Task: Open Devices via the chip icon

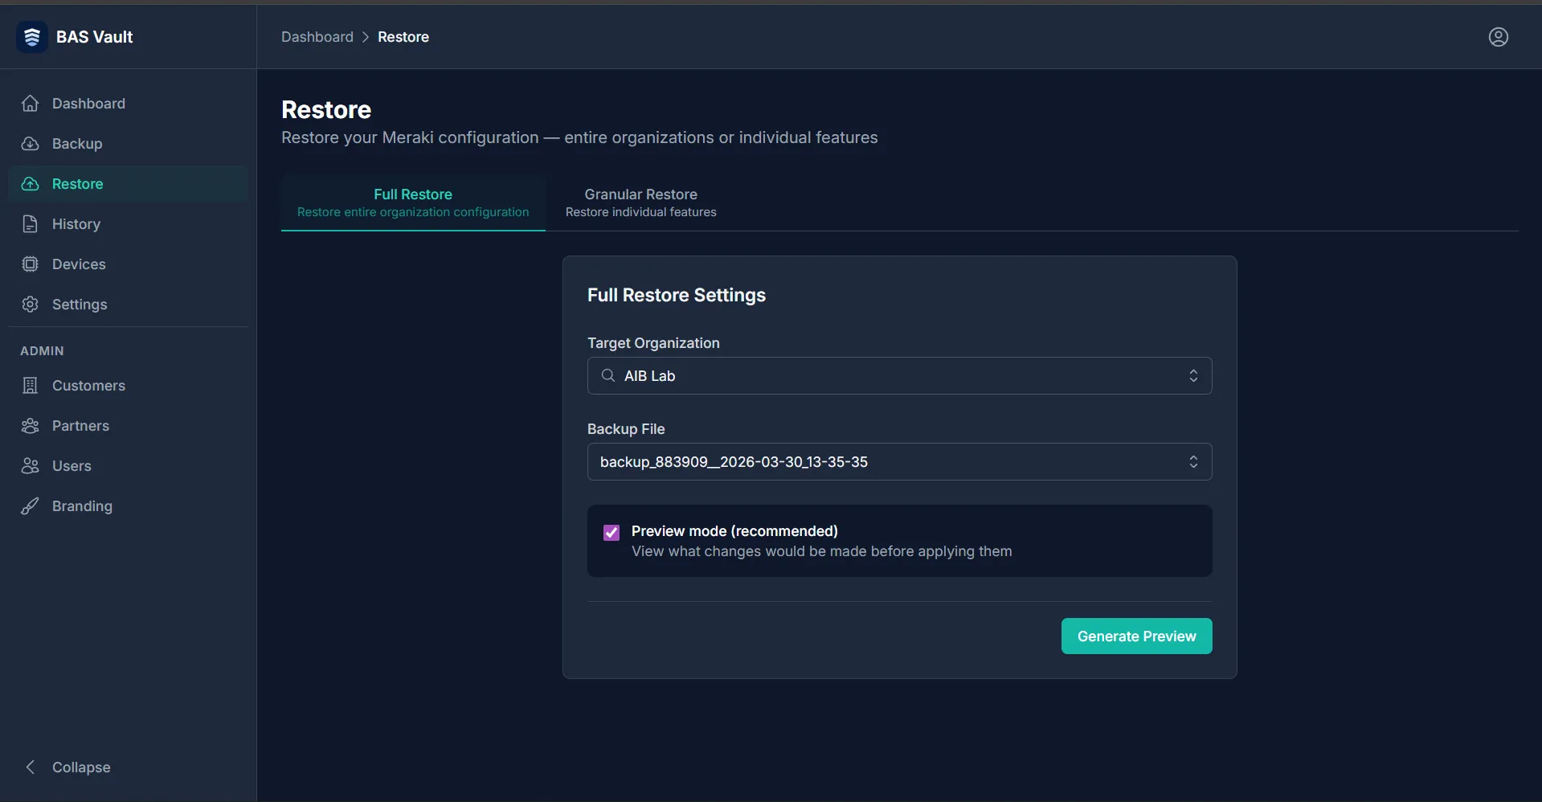Action: point(31,264)
